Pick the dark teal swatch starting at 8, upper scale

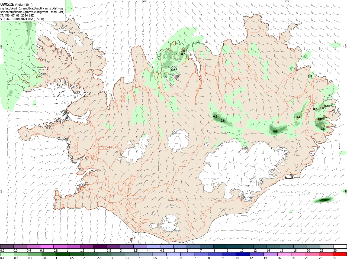(x=220, y=246)
